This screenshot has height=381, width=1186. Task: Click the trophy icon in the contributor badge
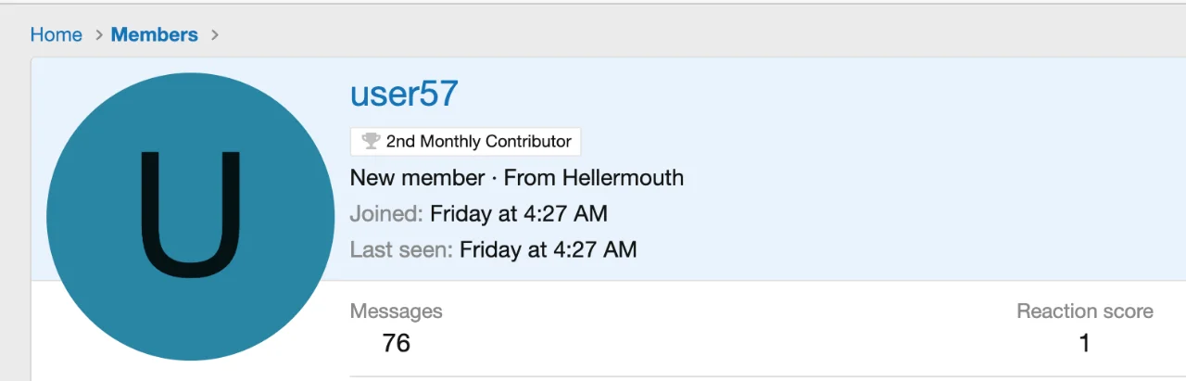click(371, 142)
